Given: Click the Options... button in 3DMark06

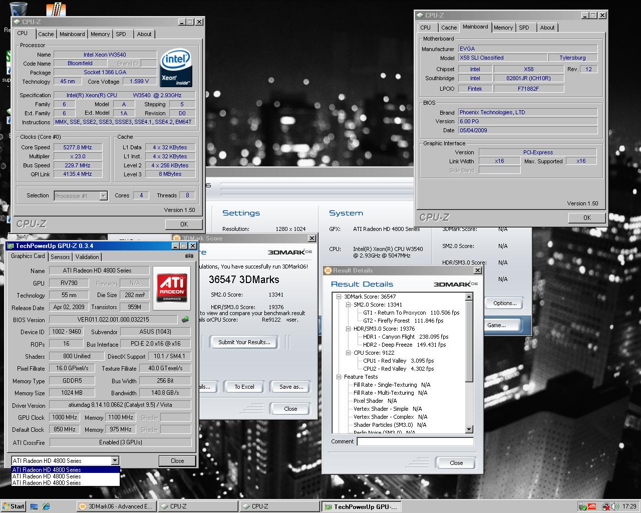Looking at the screenshot, I should coord(504,303).
